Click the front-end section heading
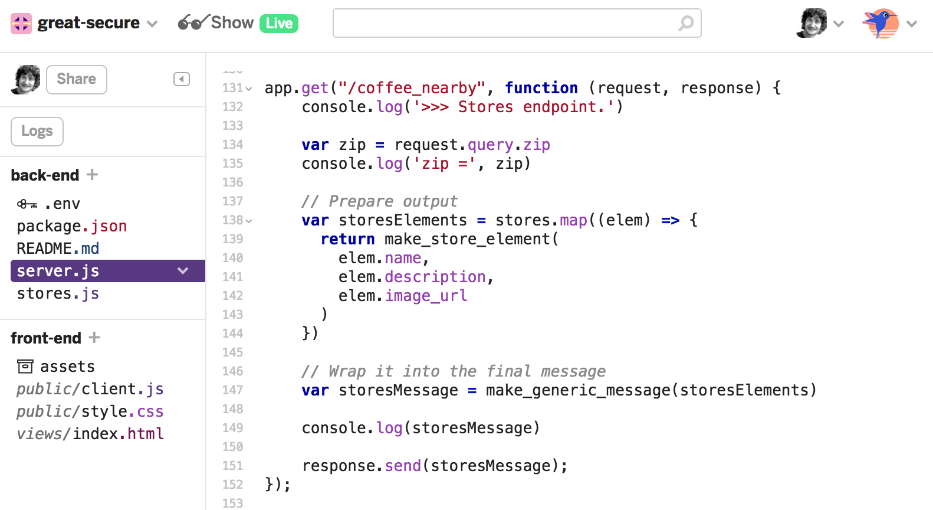Viewport: 933px width, 510px height. pyautogui.click(x=46, y=338)
